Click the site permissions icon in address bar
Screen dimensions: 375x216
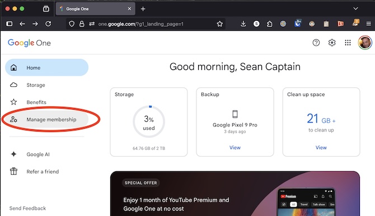[92, 24]
